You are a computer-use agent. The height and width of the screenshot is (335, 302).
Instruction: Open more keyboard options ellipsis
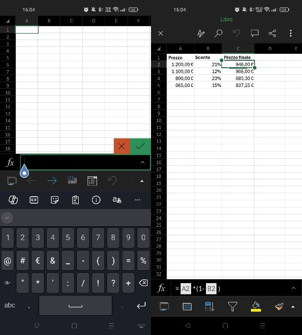[138, 200]
